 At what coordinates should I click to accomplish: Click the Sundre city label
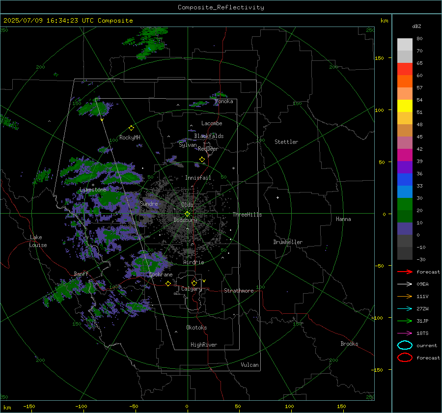tap(149, 203)
